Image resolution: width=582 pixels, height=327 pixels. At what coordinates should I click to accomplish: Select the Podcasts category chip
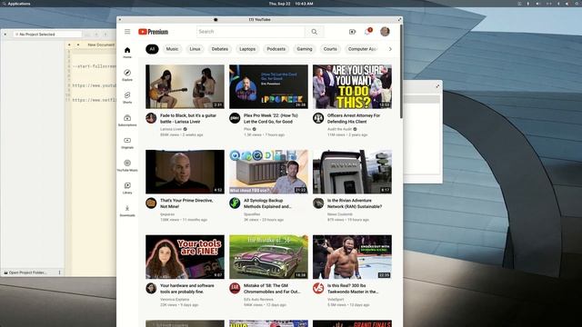click(x=276, y=49)
